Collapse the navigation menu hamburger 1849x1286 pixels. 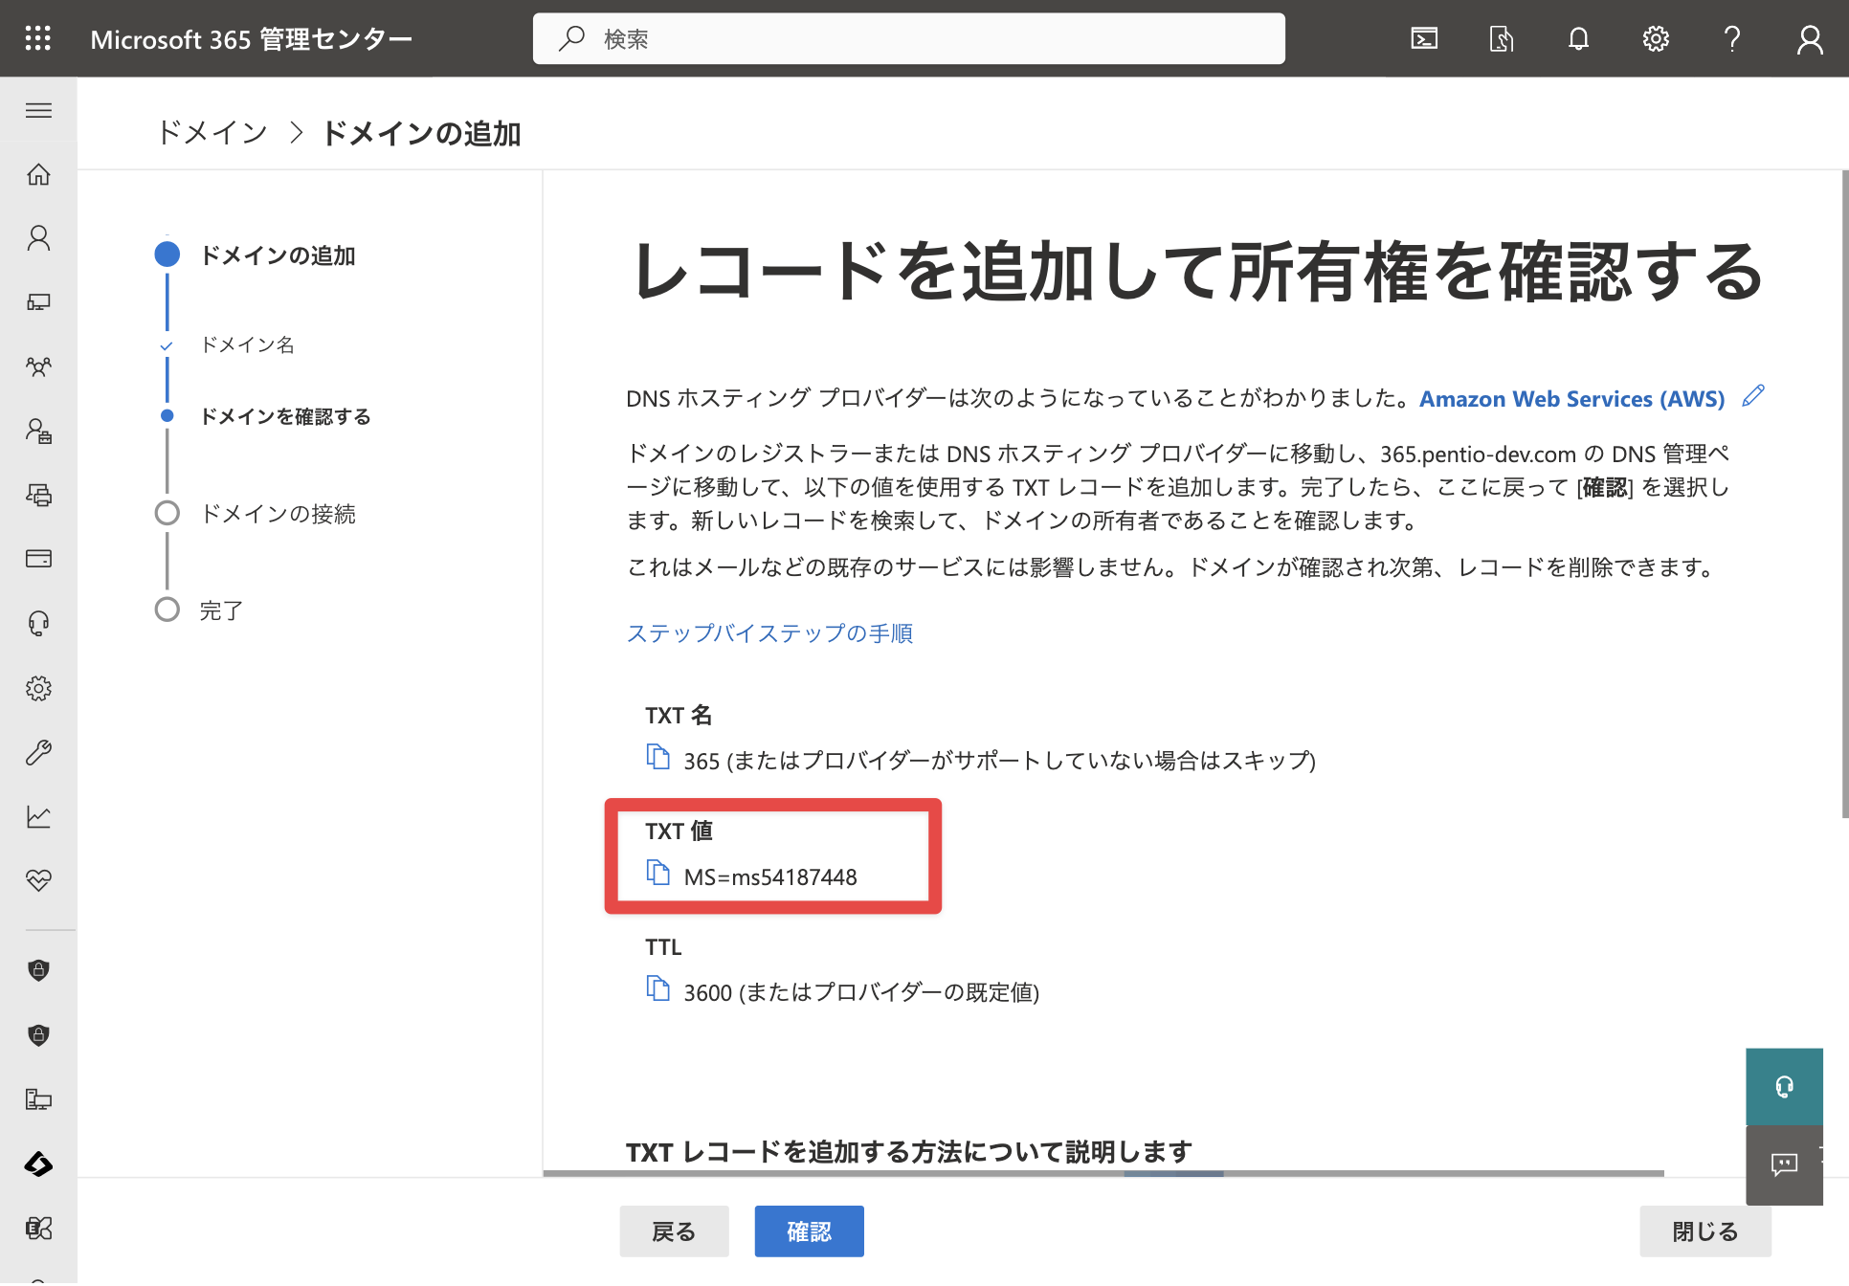tap(38, 110)
